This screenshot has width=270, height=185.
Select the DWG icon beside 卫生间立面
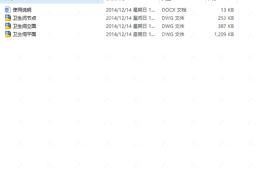click(8, 26)
